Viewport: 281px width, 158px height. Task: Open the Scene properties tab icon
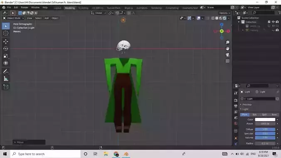[x=236, y=118]
